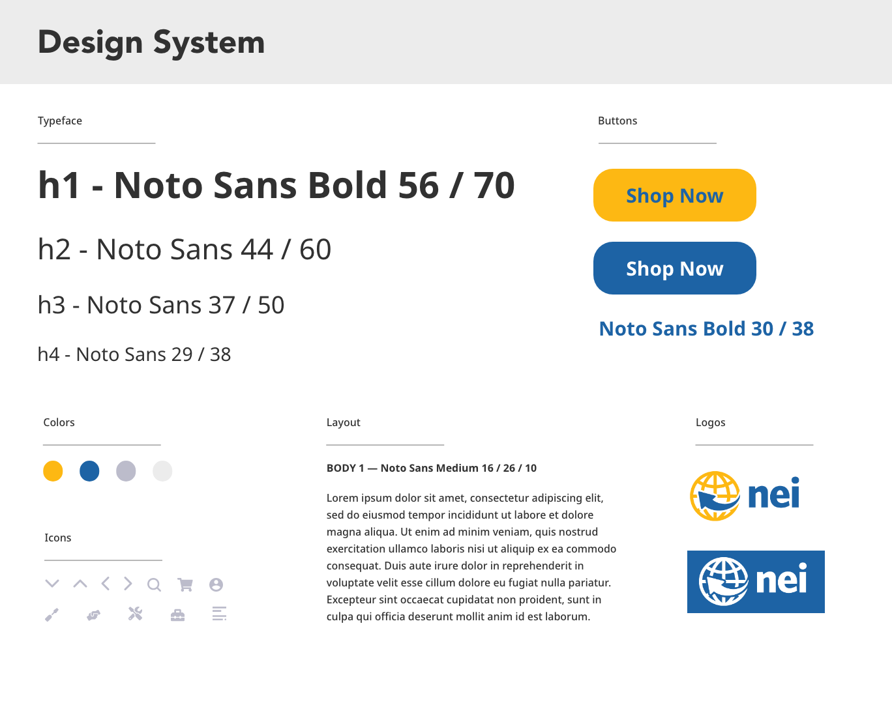Select the lavender gray color swatch
The width and height of the screenshot is (892, 705).
click(x=126, y=471)
